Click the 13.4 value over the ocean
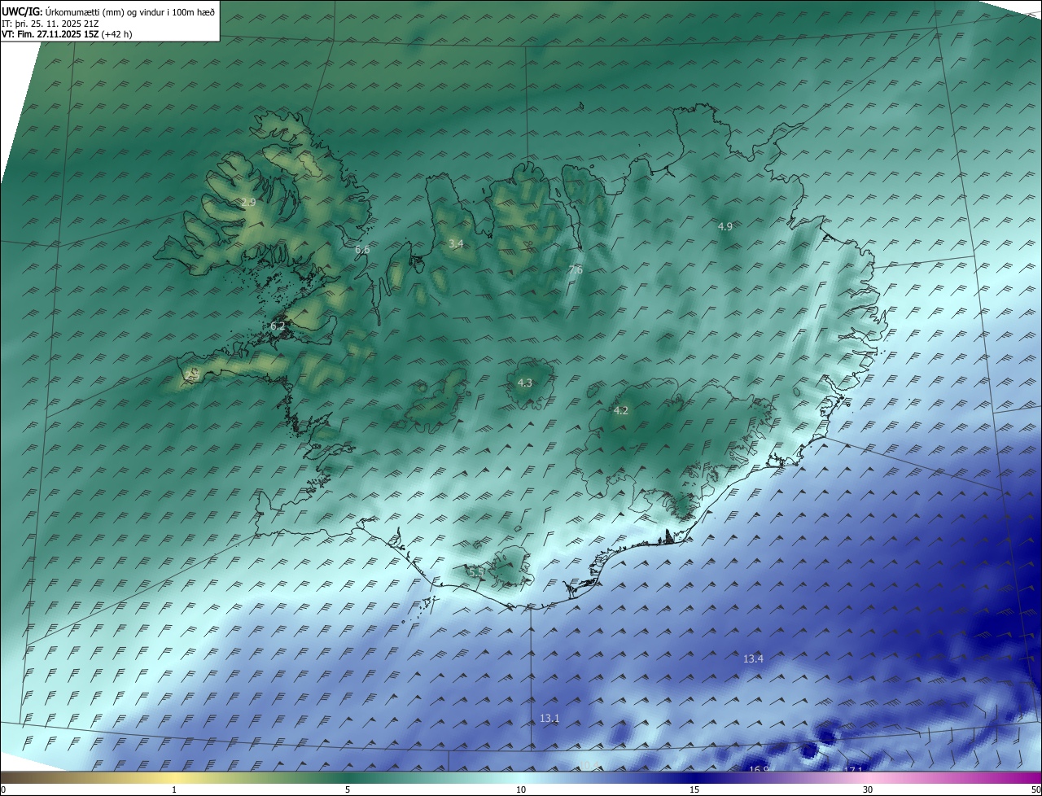The image size is (1042, 796). [x=754, y=658]
